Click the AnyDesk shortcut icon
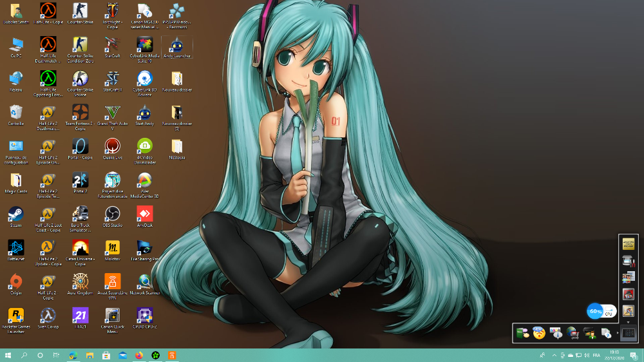This screenshot has width=644, height=362. (144, 216)
